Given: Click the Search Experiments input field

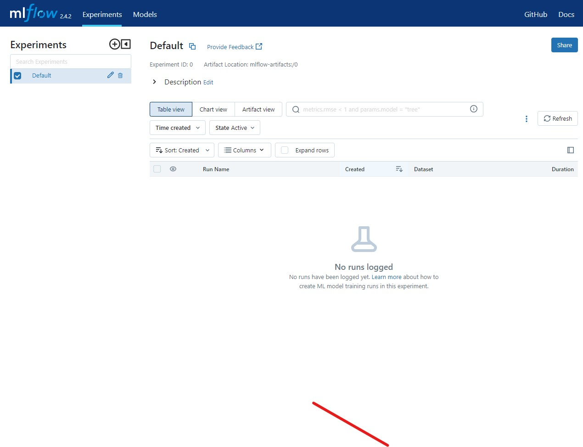Looking at the screenshot, I should pos(70,61).
